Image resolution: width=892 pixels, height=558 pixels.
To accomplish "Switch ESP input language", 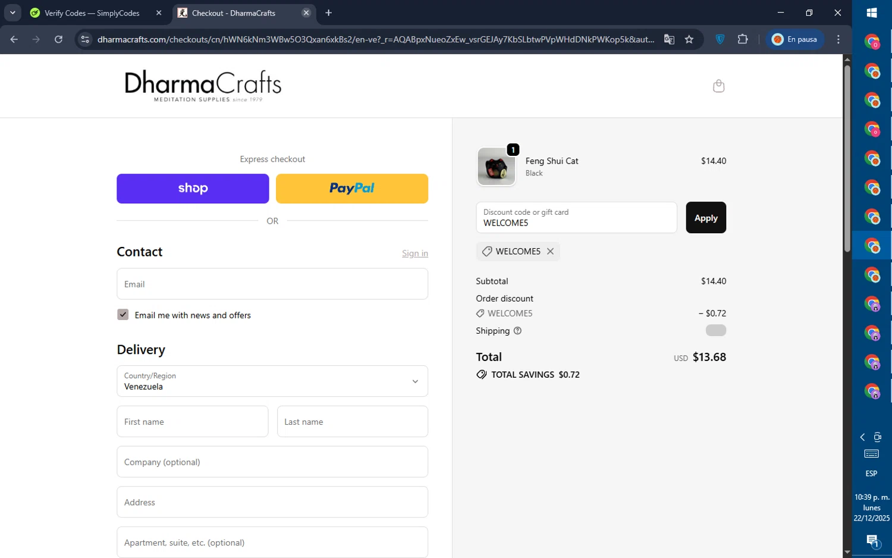I will coord(872,474).
